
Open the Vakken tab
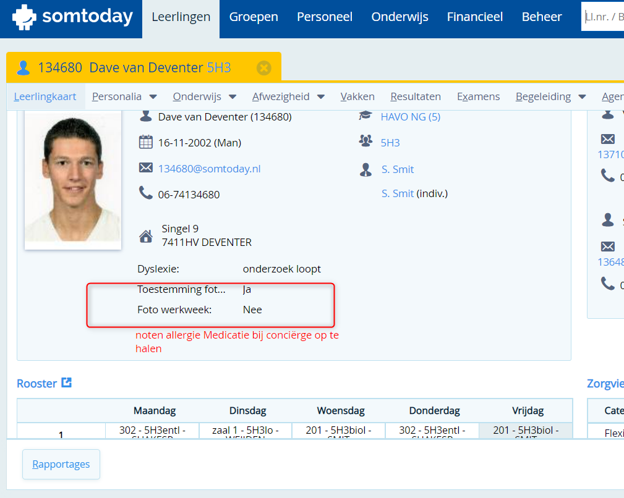[x=357, y=96]
